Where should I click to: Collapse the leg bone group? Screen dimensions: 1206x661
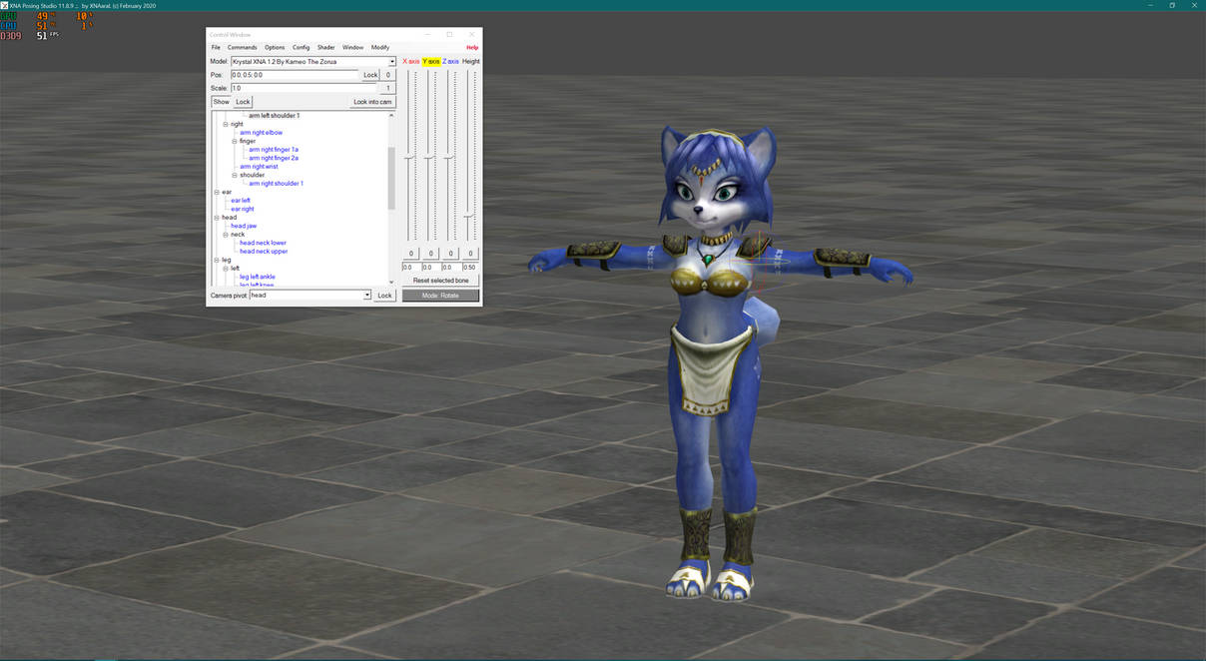click(217, 260)
